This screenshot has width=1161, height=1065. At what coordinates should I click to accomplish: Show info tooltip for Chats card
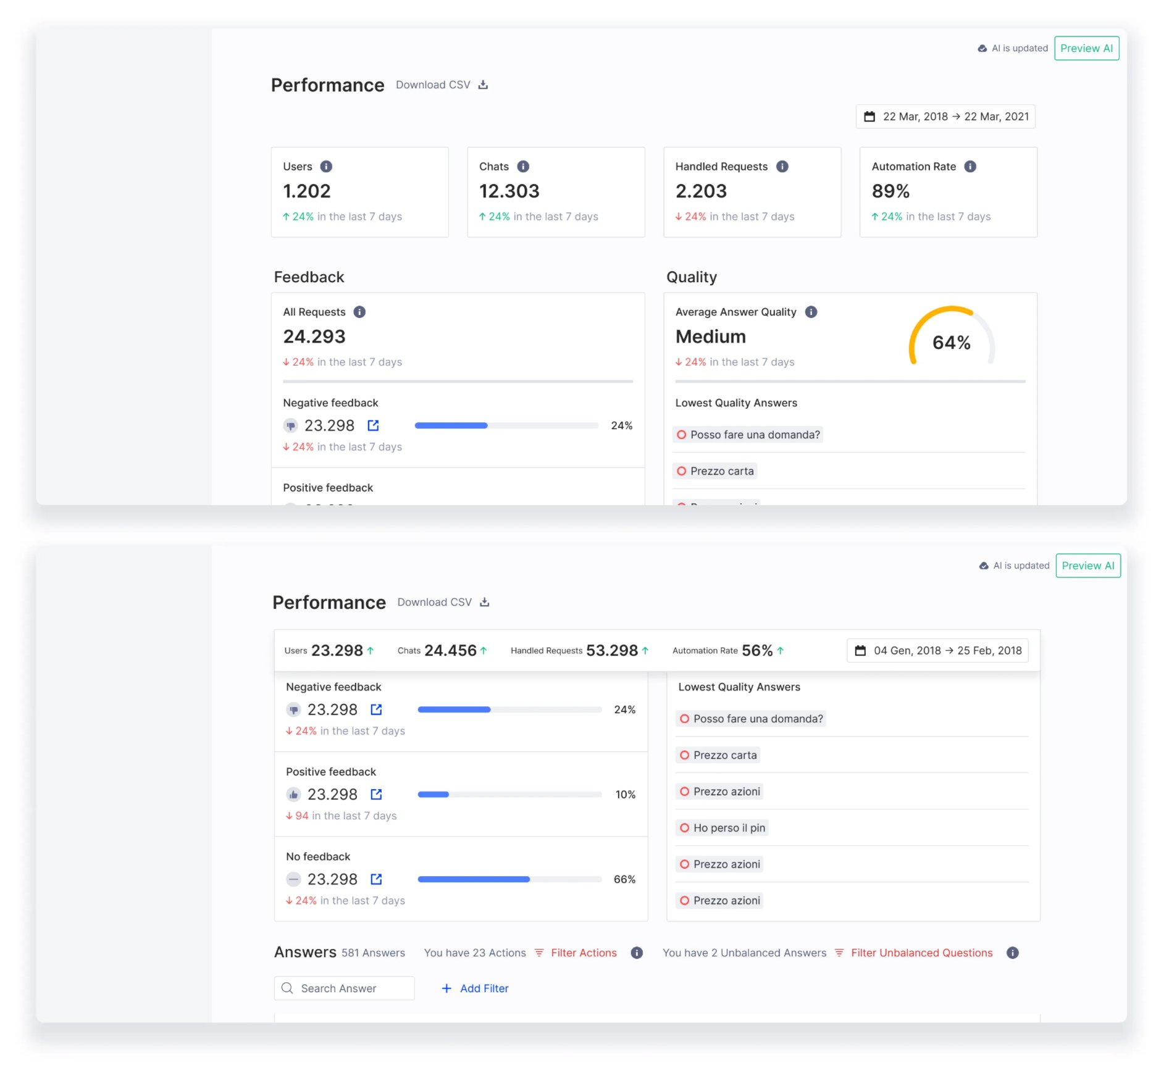click(523, 167)
